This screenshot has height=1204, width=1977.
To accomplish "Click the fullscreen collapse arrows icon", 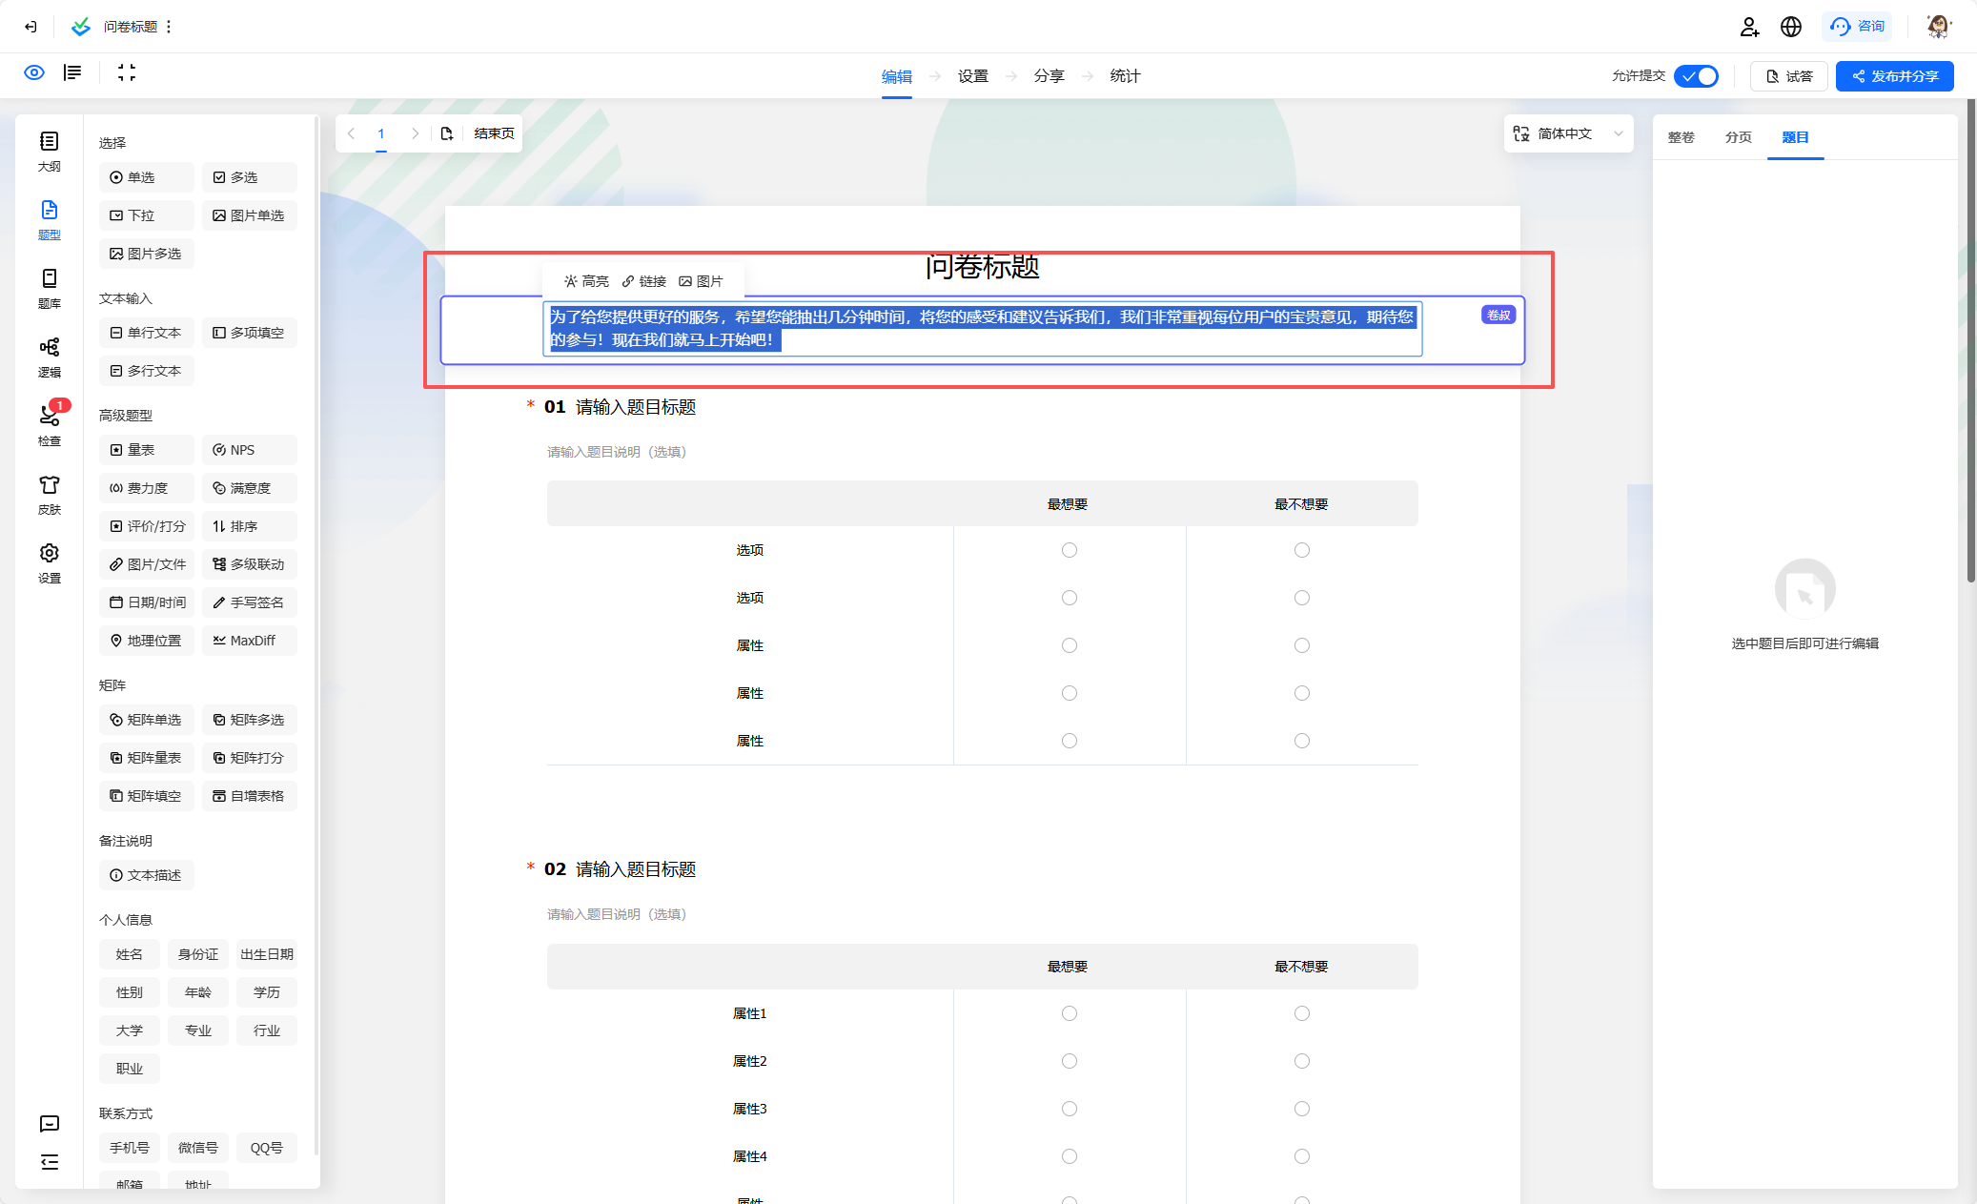I will tap(127, 73).
